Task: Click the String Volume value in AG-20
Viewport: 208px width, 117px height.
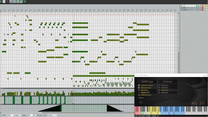Action: point(139,95)
